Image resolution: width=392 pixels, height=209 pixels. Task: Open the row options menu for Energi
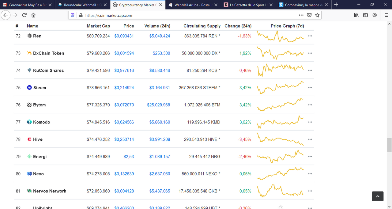(x=310, y=156)
